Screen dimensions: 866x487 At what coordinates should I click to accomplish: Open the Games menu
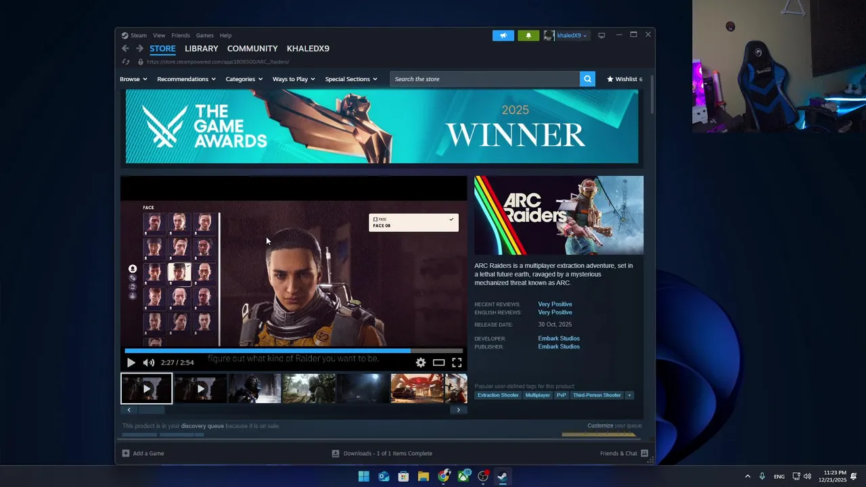tap(205, 36)
